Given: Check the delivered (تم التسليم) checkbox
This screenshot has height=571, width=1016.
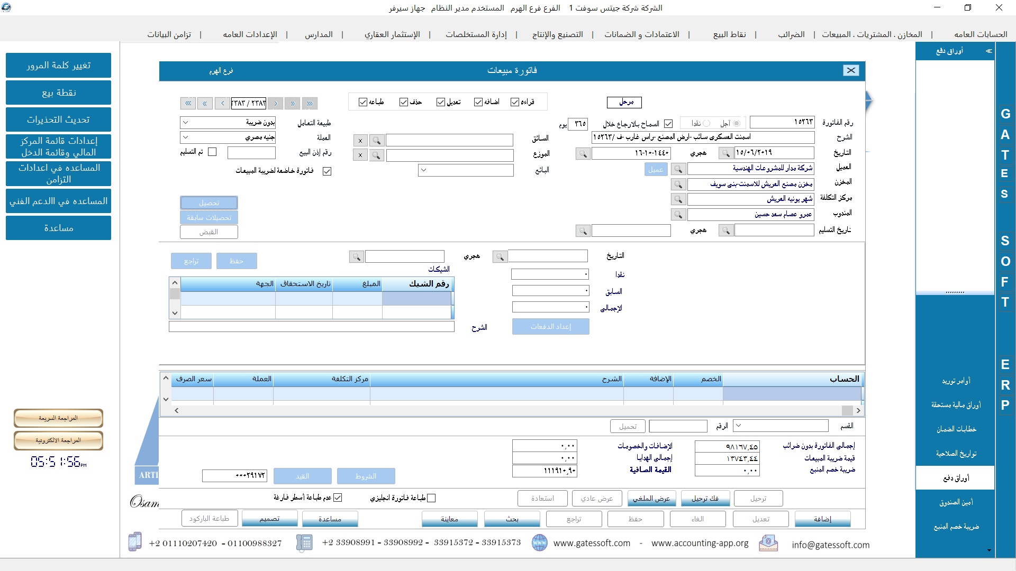Looking at the screenshot, I should pos(212,152).
